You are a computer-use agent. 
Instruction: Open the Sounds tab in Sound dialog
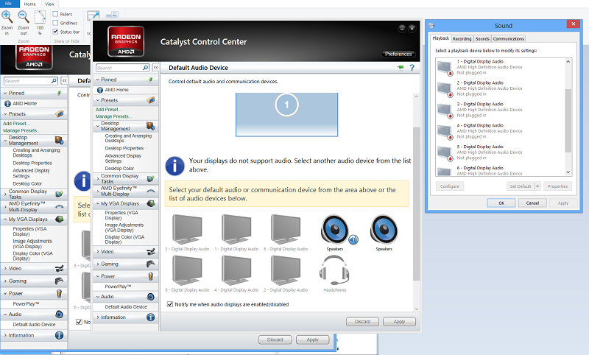pyautogui.click(x=482, y=39)
